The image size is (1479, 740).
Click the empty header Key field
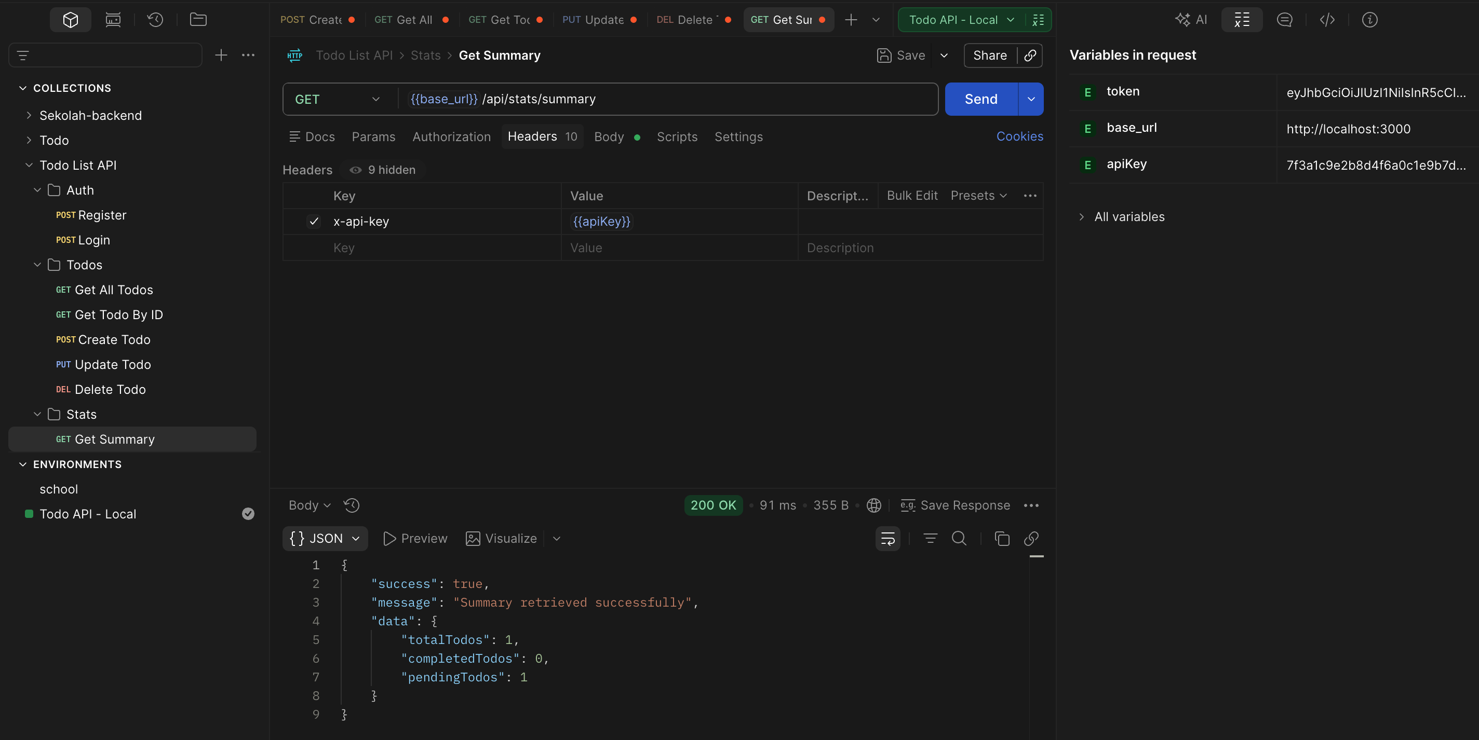point(446,248)
